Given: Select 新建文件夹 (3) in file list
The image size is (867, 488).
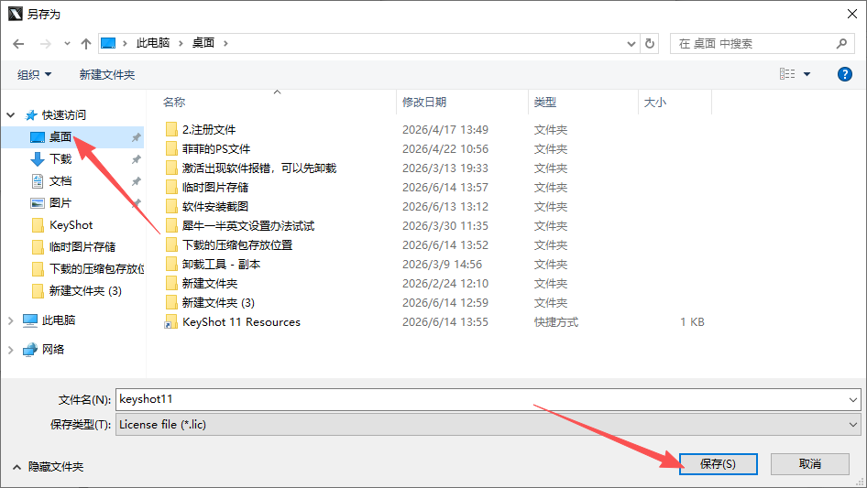Looking at the screenshot, I should [x=218, y=303].
